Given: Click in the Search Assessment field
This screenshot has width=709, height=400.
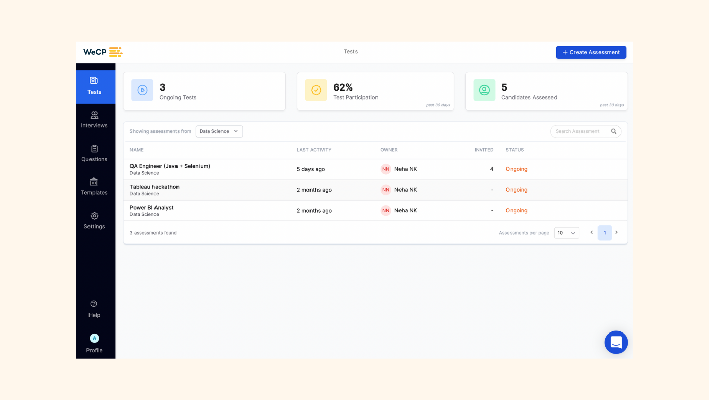Looking at the screenshot, I should tap(586, 131).
